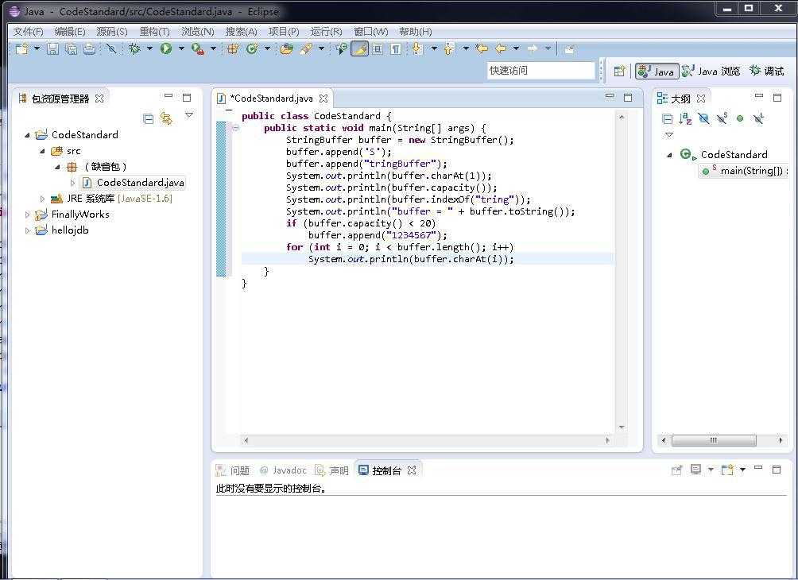Click the editor horizontal scrollbar right arrow
Screen dimensions: 798x580
coord(607,440)
